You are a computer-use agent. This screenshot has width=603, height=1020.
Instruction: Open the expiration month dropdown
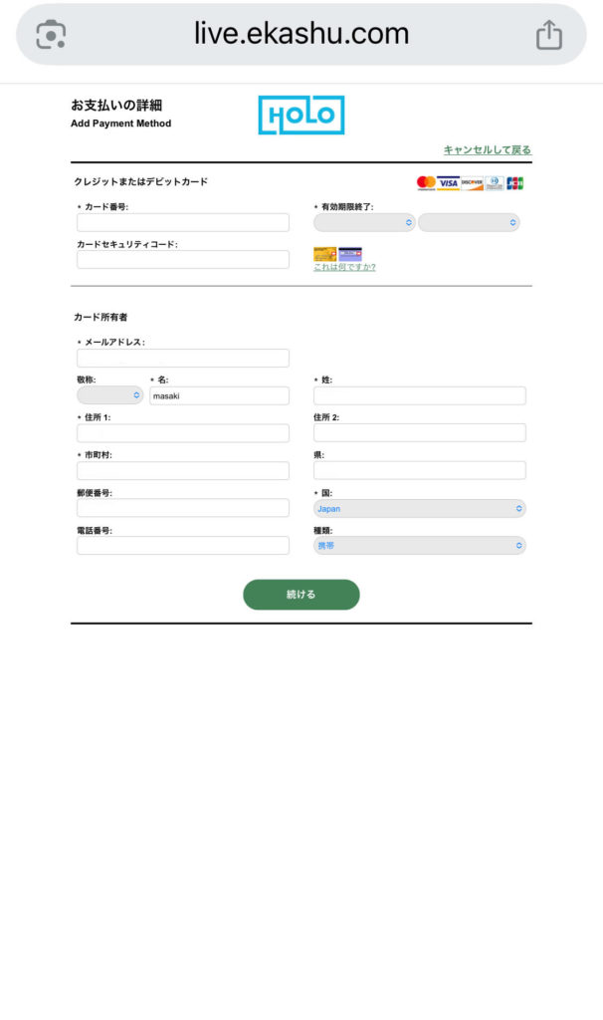click(x=364, y=222)
